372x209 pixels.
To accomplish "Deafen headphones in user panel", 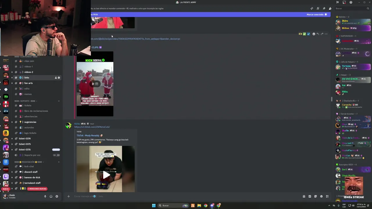I will coord(51,197).
